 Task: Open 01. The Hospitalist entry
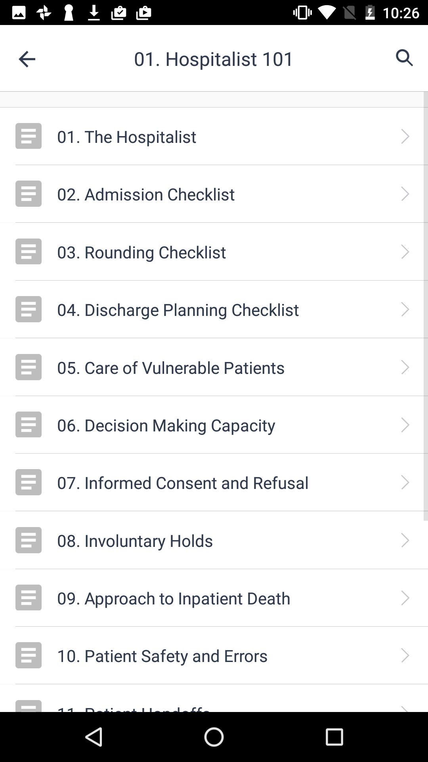coord(214,136)
